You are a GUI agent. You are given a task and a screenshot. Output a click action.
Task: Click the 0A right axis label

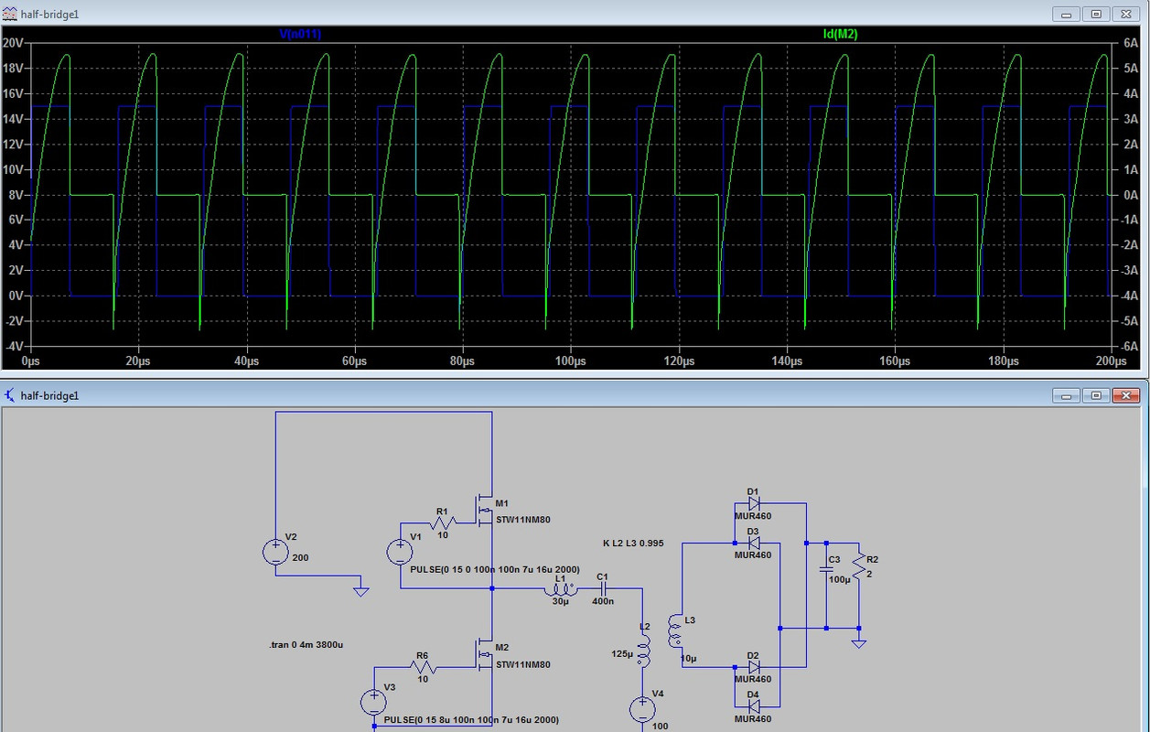click(1131, 195)
